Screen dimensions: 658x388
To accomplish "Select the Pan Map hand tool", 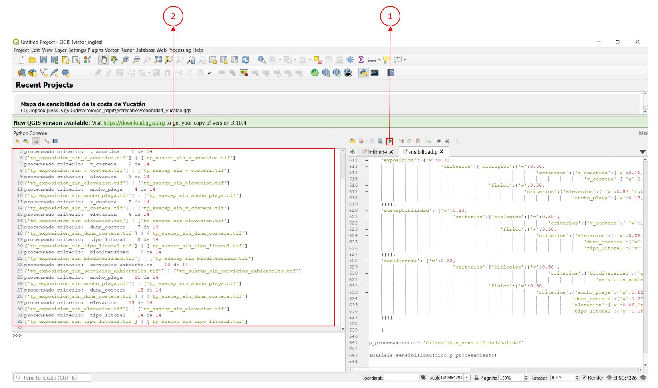I will point(103,60).
